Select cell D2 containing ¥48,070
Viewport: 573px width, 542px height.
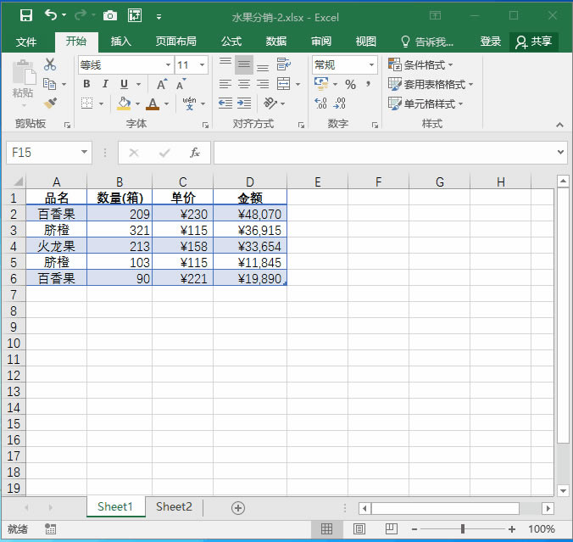[x=250, y=214]
